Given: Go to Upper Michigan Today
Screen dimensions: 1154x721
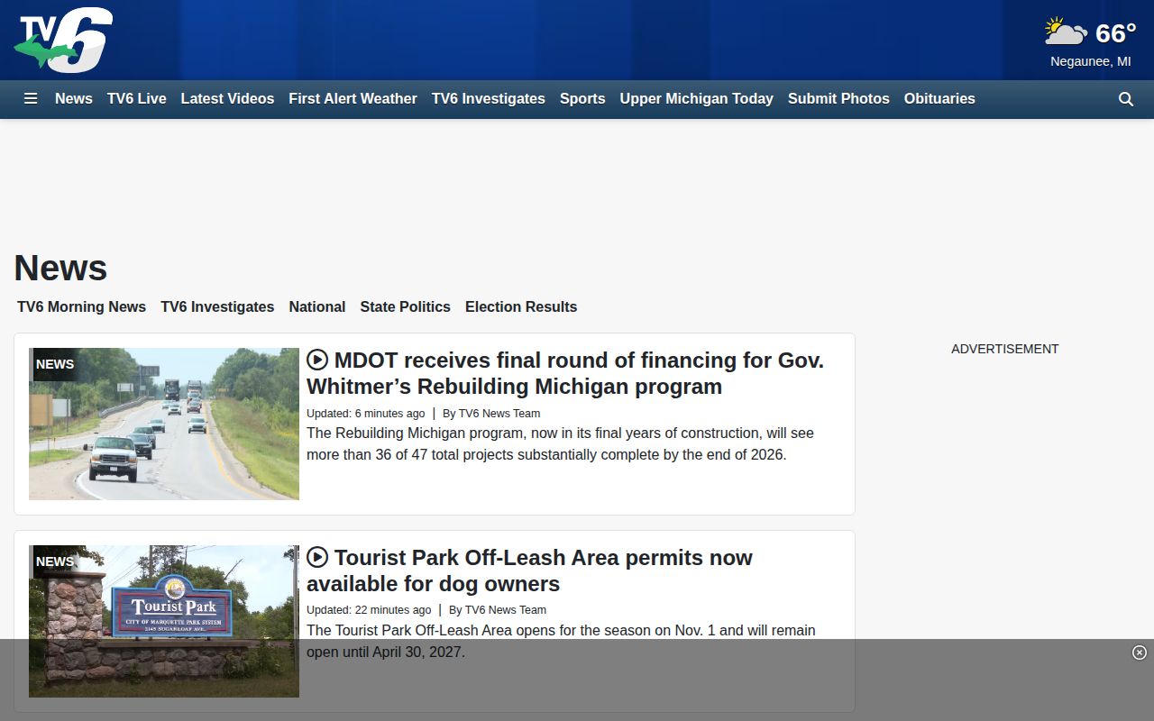Looking at the screenshot, I should coord(697,99).
